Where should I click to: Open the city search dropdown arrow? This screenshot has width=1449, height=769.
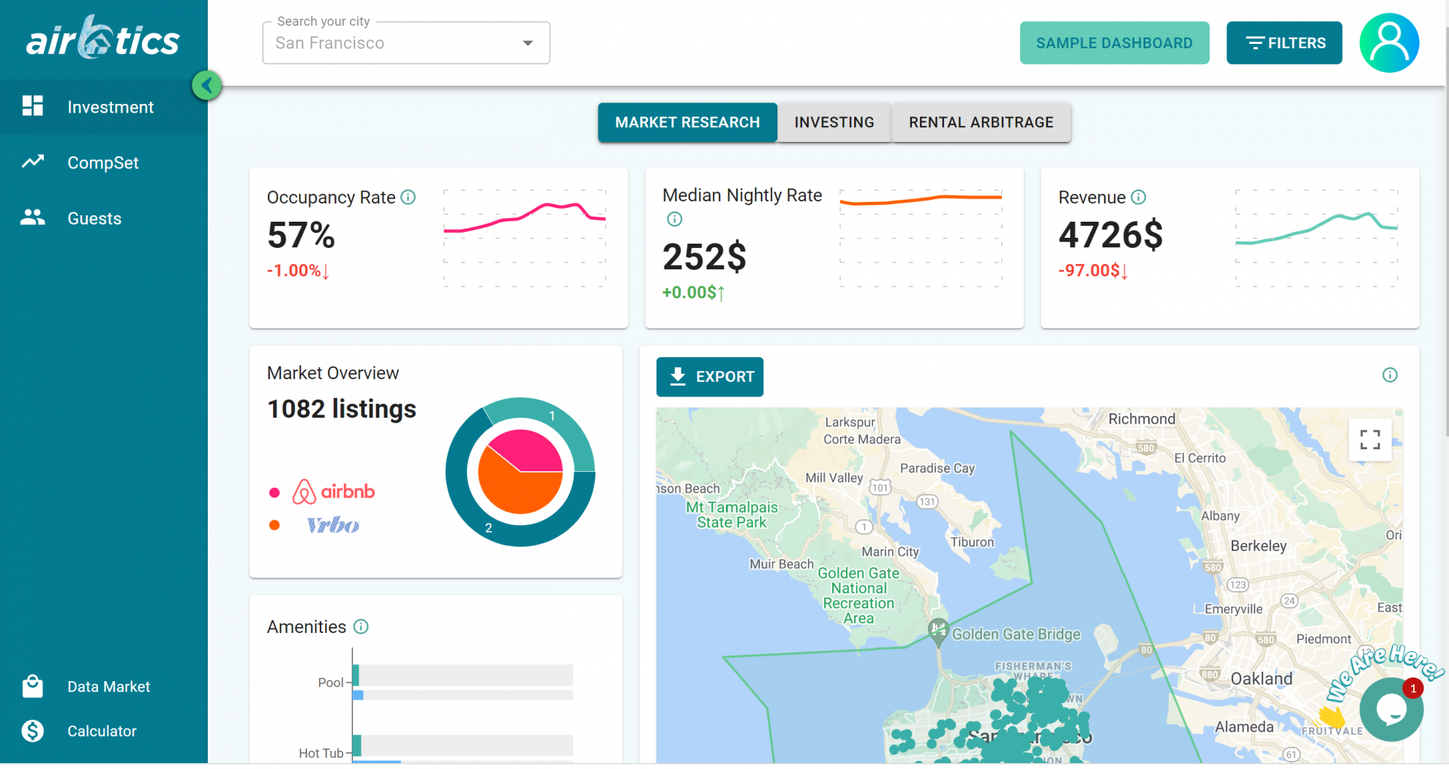[528, 43]
